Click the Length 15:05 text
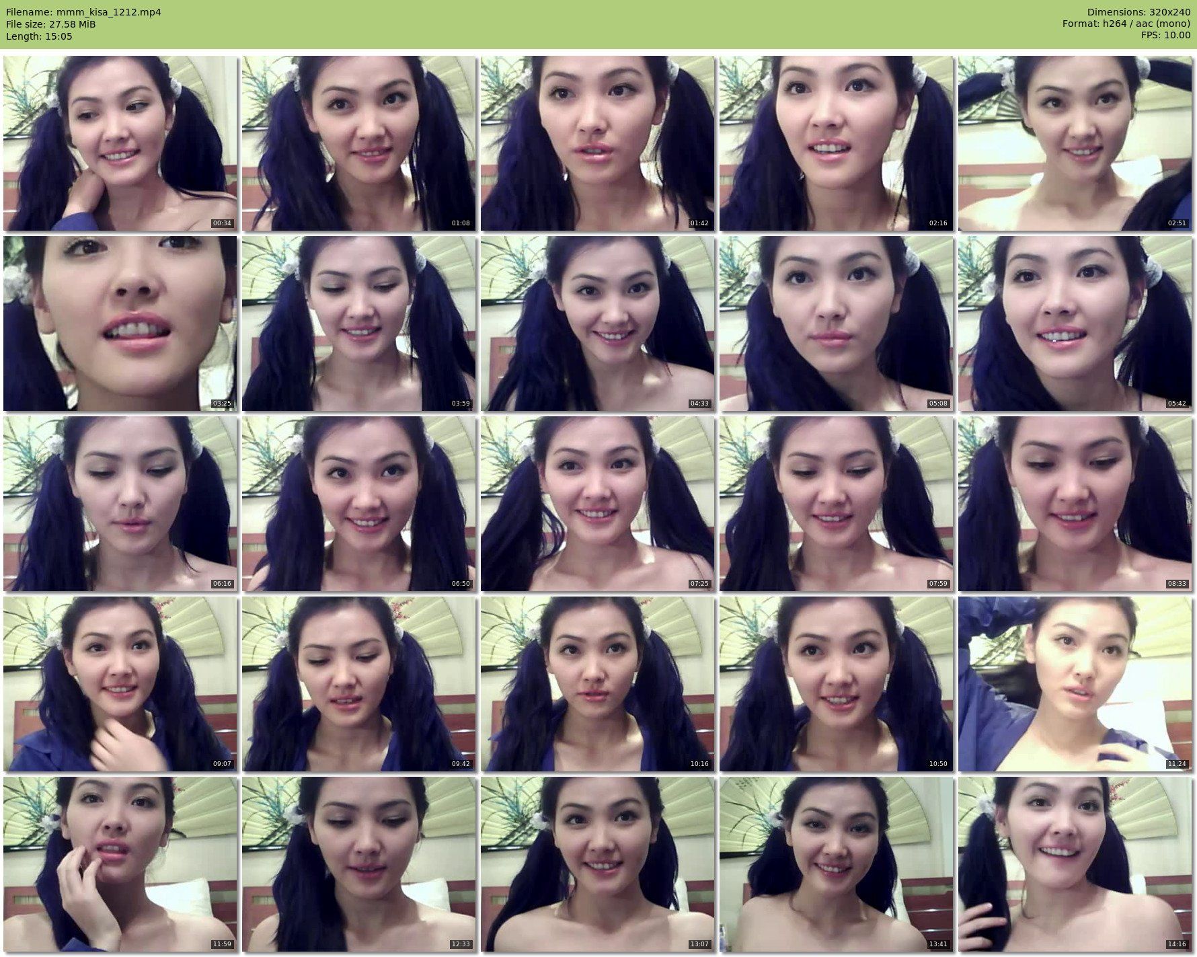 tap(39, 36)
